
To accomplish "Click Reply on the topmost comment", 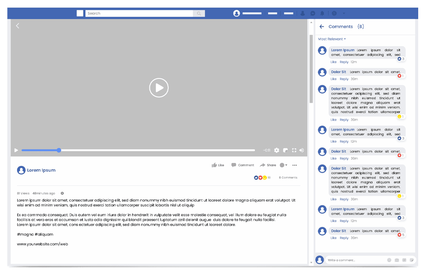I will tap(344, 62).
